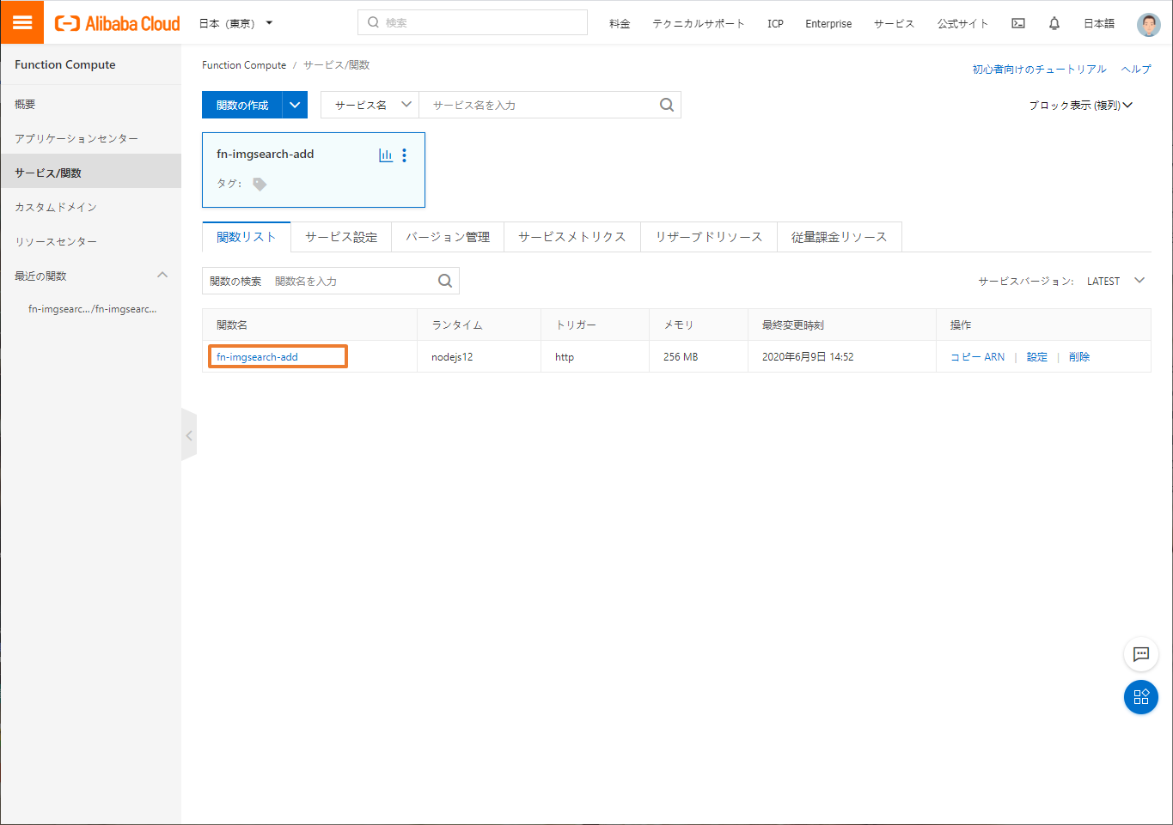Open 料金 in top navigation
This screenshot has height=825, width=1173.
pyautogui.click(x=620, y=23)
